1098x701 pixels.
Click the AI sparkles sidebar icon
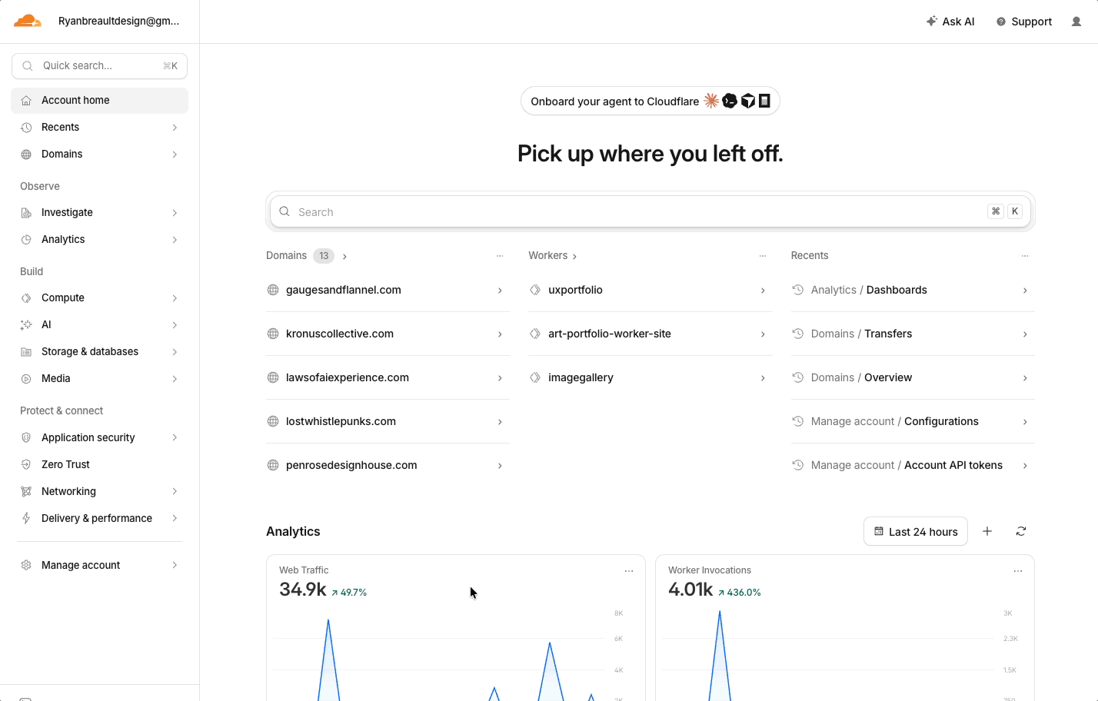[26, 325]
